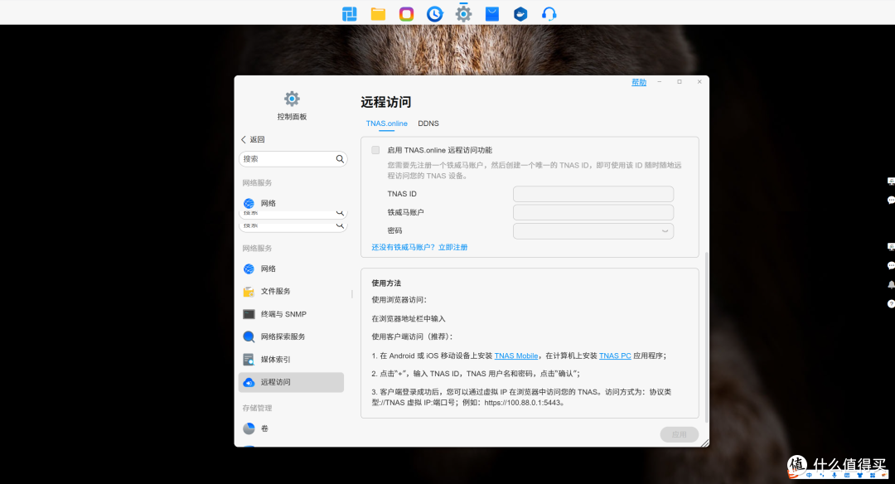The height and width of the screenshot is (484, 895).
Task: Click the 应用 apply button
Action: click(680, 434)
